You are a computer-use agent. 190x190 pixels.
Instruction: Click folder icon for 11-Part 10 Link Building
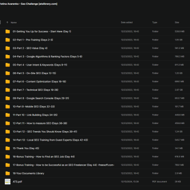coord(8,115)
